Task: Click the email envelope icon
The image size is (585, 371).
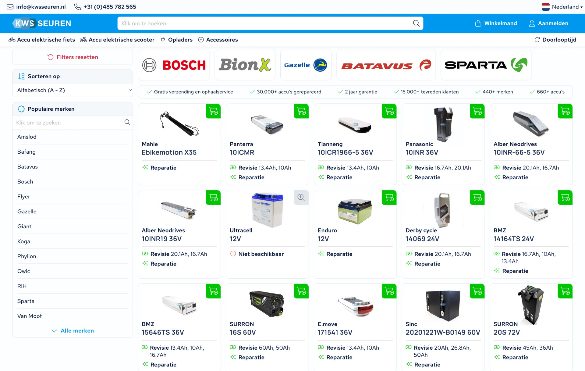Action: pos(10,7)
